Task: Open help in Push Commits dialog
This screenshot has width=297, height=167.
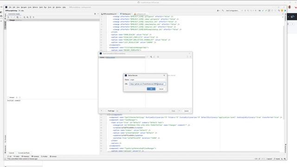Action: click(x=102, y=111)
